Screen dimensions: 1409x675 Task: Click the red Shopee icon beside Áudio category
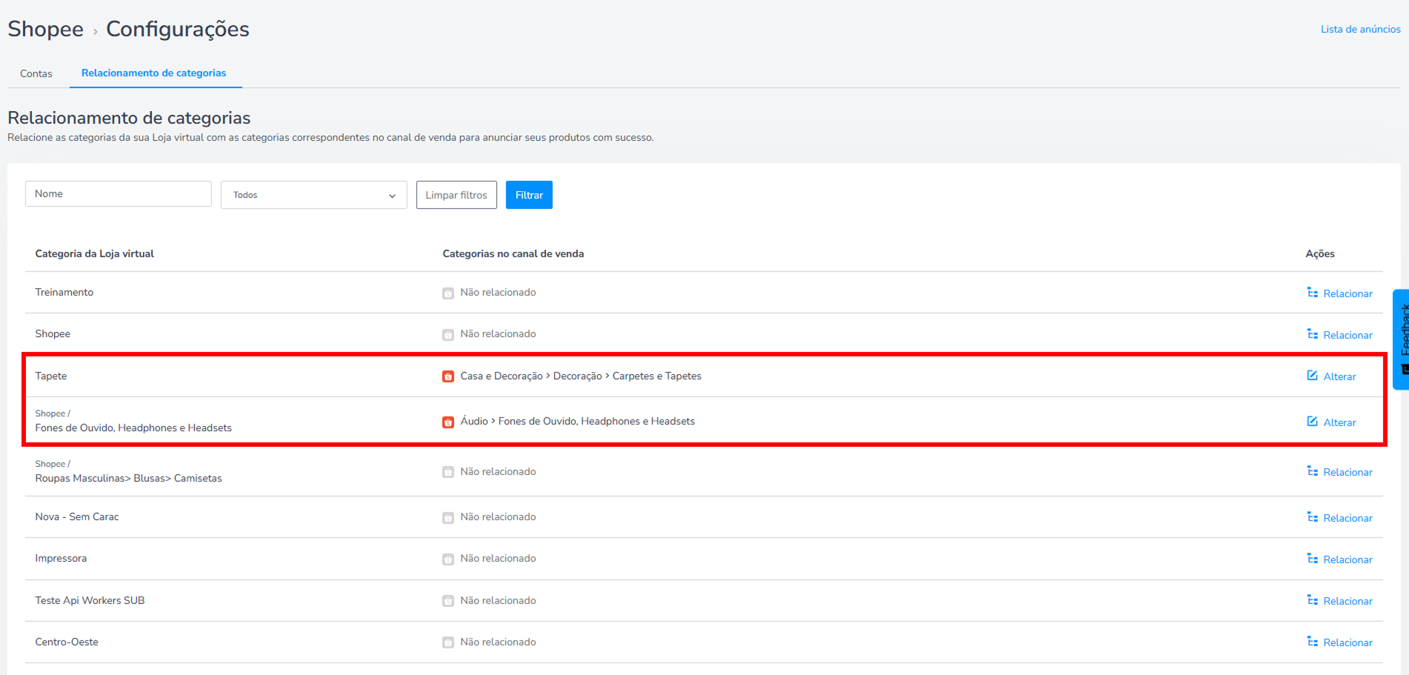[x=448, y=422]
